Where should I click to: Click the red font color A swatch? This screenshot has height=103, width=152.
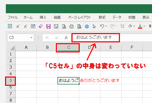point(140,26)
